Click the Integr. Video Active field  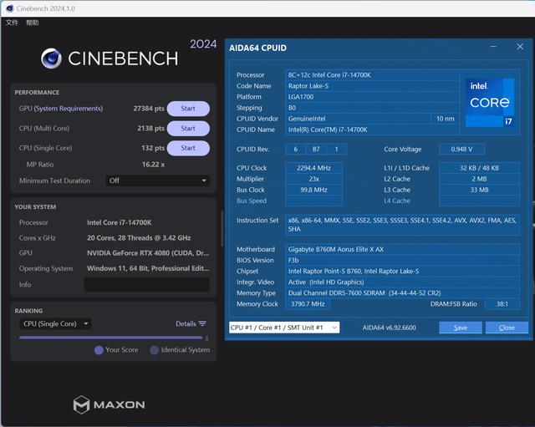402,282
